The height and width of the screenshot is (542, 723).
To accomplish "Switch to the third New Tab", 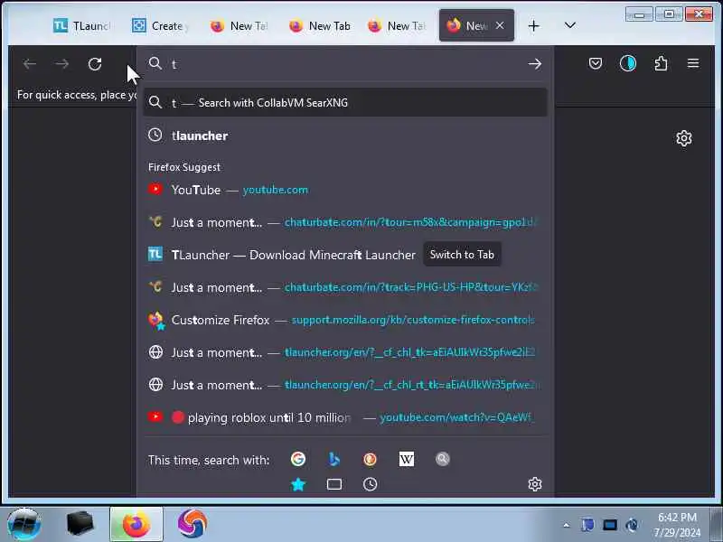I will [x=397, y=26].
